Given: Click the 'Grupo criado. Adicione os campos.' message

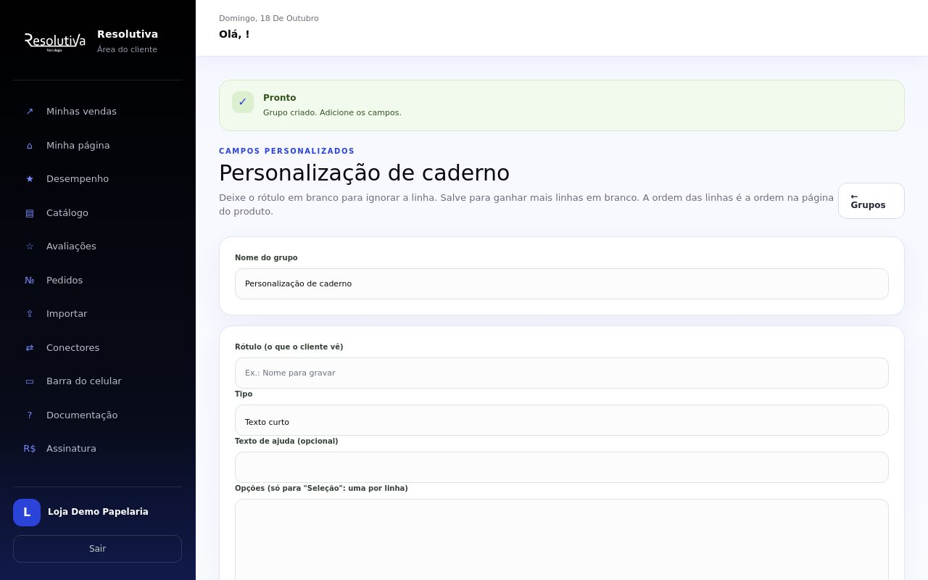Looking at the screenshot, I should (332, 113).
